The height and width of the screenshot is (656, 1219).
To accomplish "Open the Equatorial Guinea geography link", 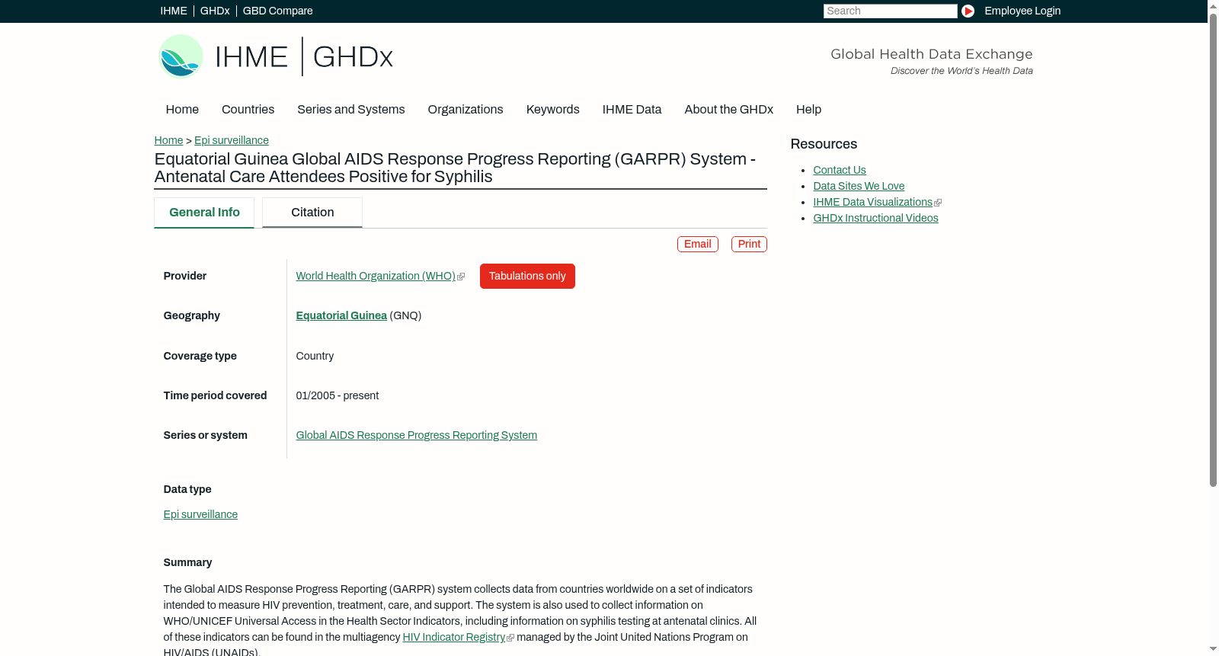I will coord(341,315).
